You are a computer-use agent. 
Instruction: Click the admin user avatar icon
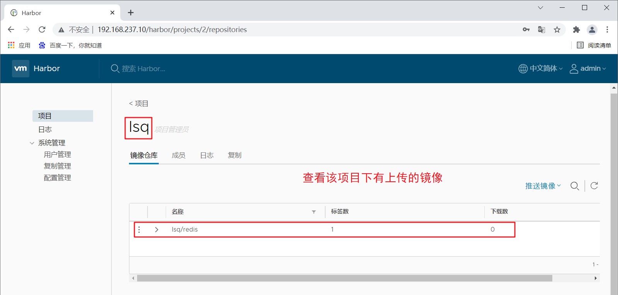click(x=574, y=68)
